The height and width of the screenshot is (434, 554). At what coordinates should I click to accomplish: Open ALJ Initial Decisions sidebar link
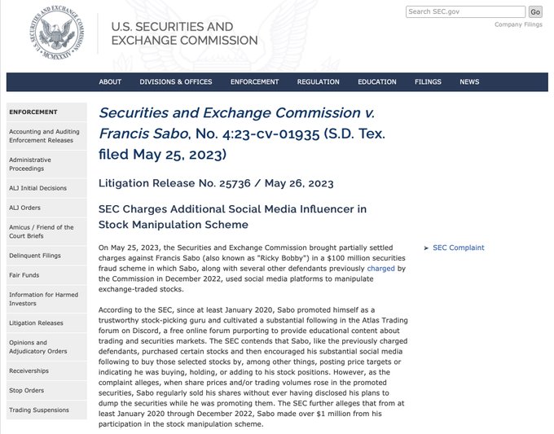click(37, 188)
